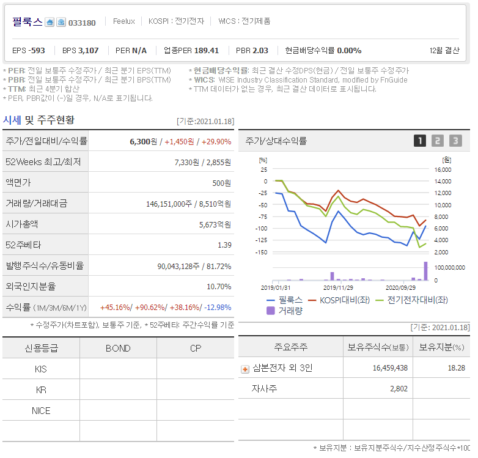The width and height of the screenshot is (478, 458).
Task: Select the BPS 3,107 value
Action: click(x=81, y=50)
